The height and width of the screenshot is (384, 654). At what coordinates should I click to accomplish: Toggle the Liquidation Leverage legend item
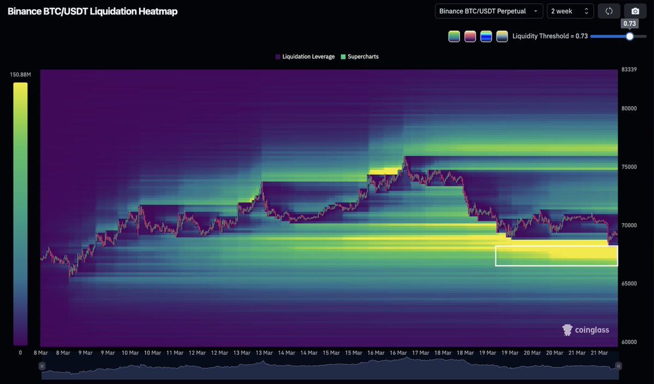pos(304,57)
